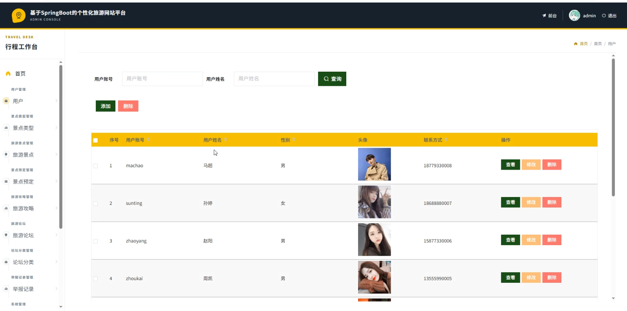Click the yellow location-pin logo in header
This screenshot has width=627, height=311.
[x=18, y=16]
